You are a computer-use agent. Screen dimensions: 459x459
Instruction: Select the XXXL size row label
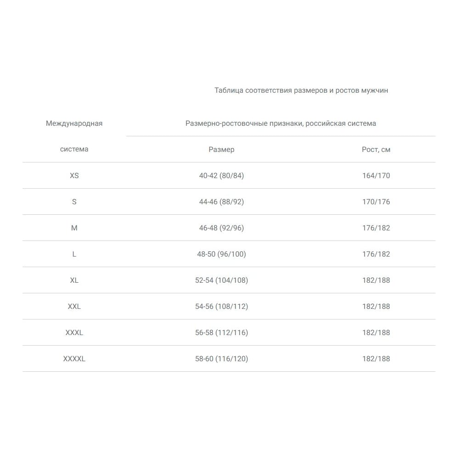point(74,333)
